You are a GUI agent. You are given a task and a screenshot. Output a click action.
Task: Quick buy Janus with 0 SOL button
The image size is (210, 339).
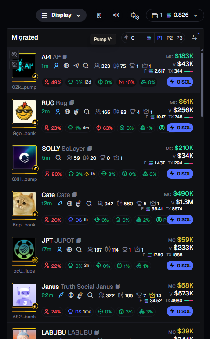[x=180, y=311]
